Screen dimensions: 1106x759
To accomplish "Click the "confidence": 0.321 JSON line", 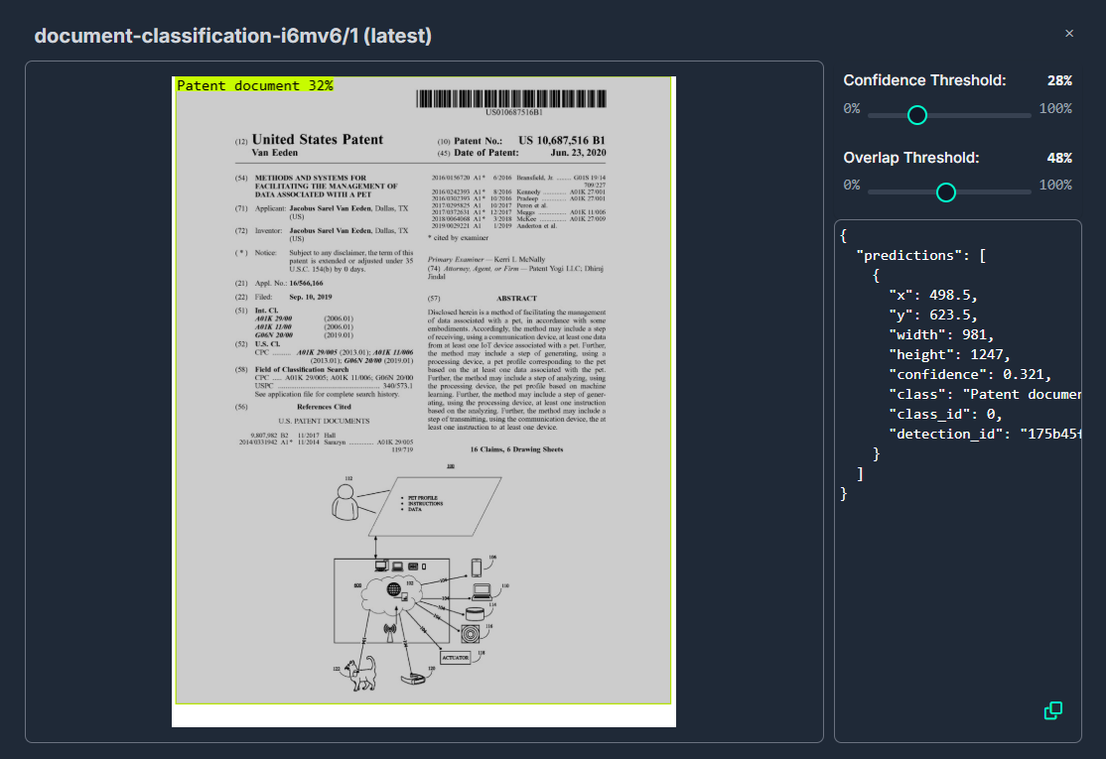I will [x=970, y=374].
